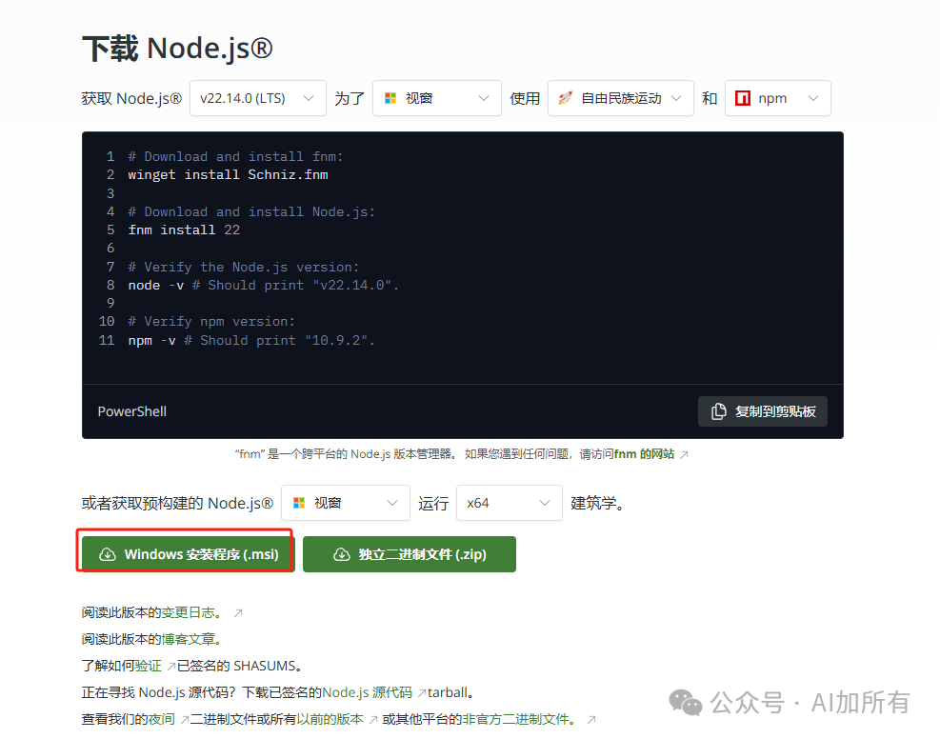Download the Windows 安装程序 (.msi)
Viewport: 940px width, 739px height.
tap(189, 554)
